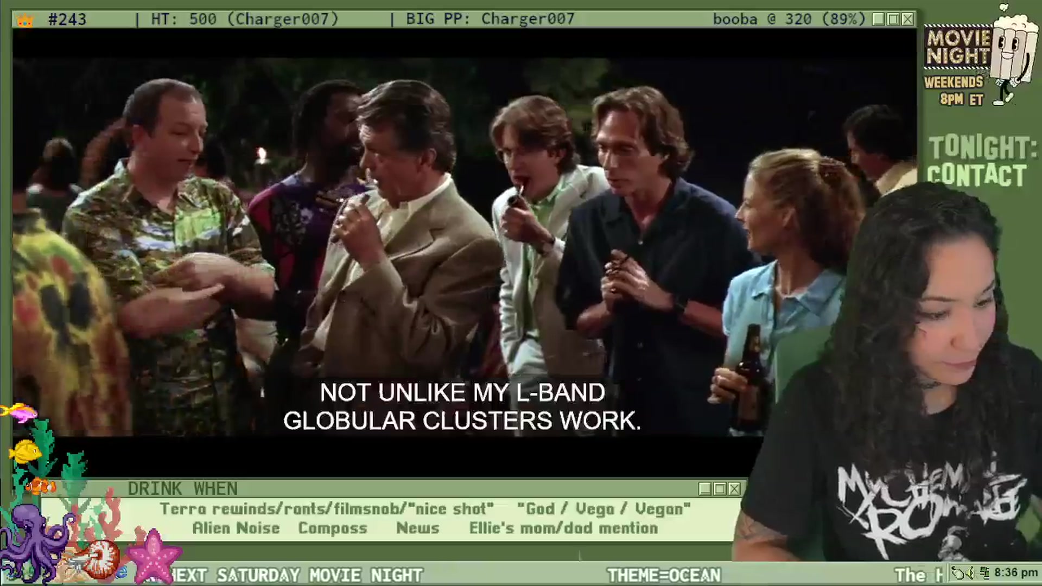Click the "BIG PP: Charger007" title bar text
Image resolution: width=1042 pixels, height=586 pixels.
tap(490, 20)
